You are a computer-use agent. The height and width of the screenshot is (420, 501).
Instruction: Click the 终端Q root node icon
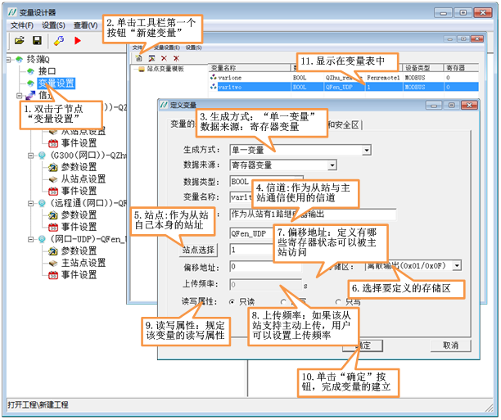[20, 60]
